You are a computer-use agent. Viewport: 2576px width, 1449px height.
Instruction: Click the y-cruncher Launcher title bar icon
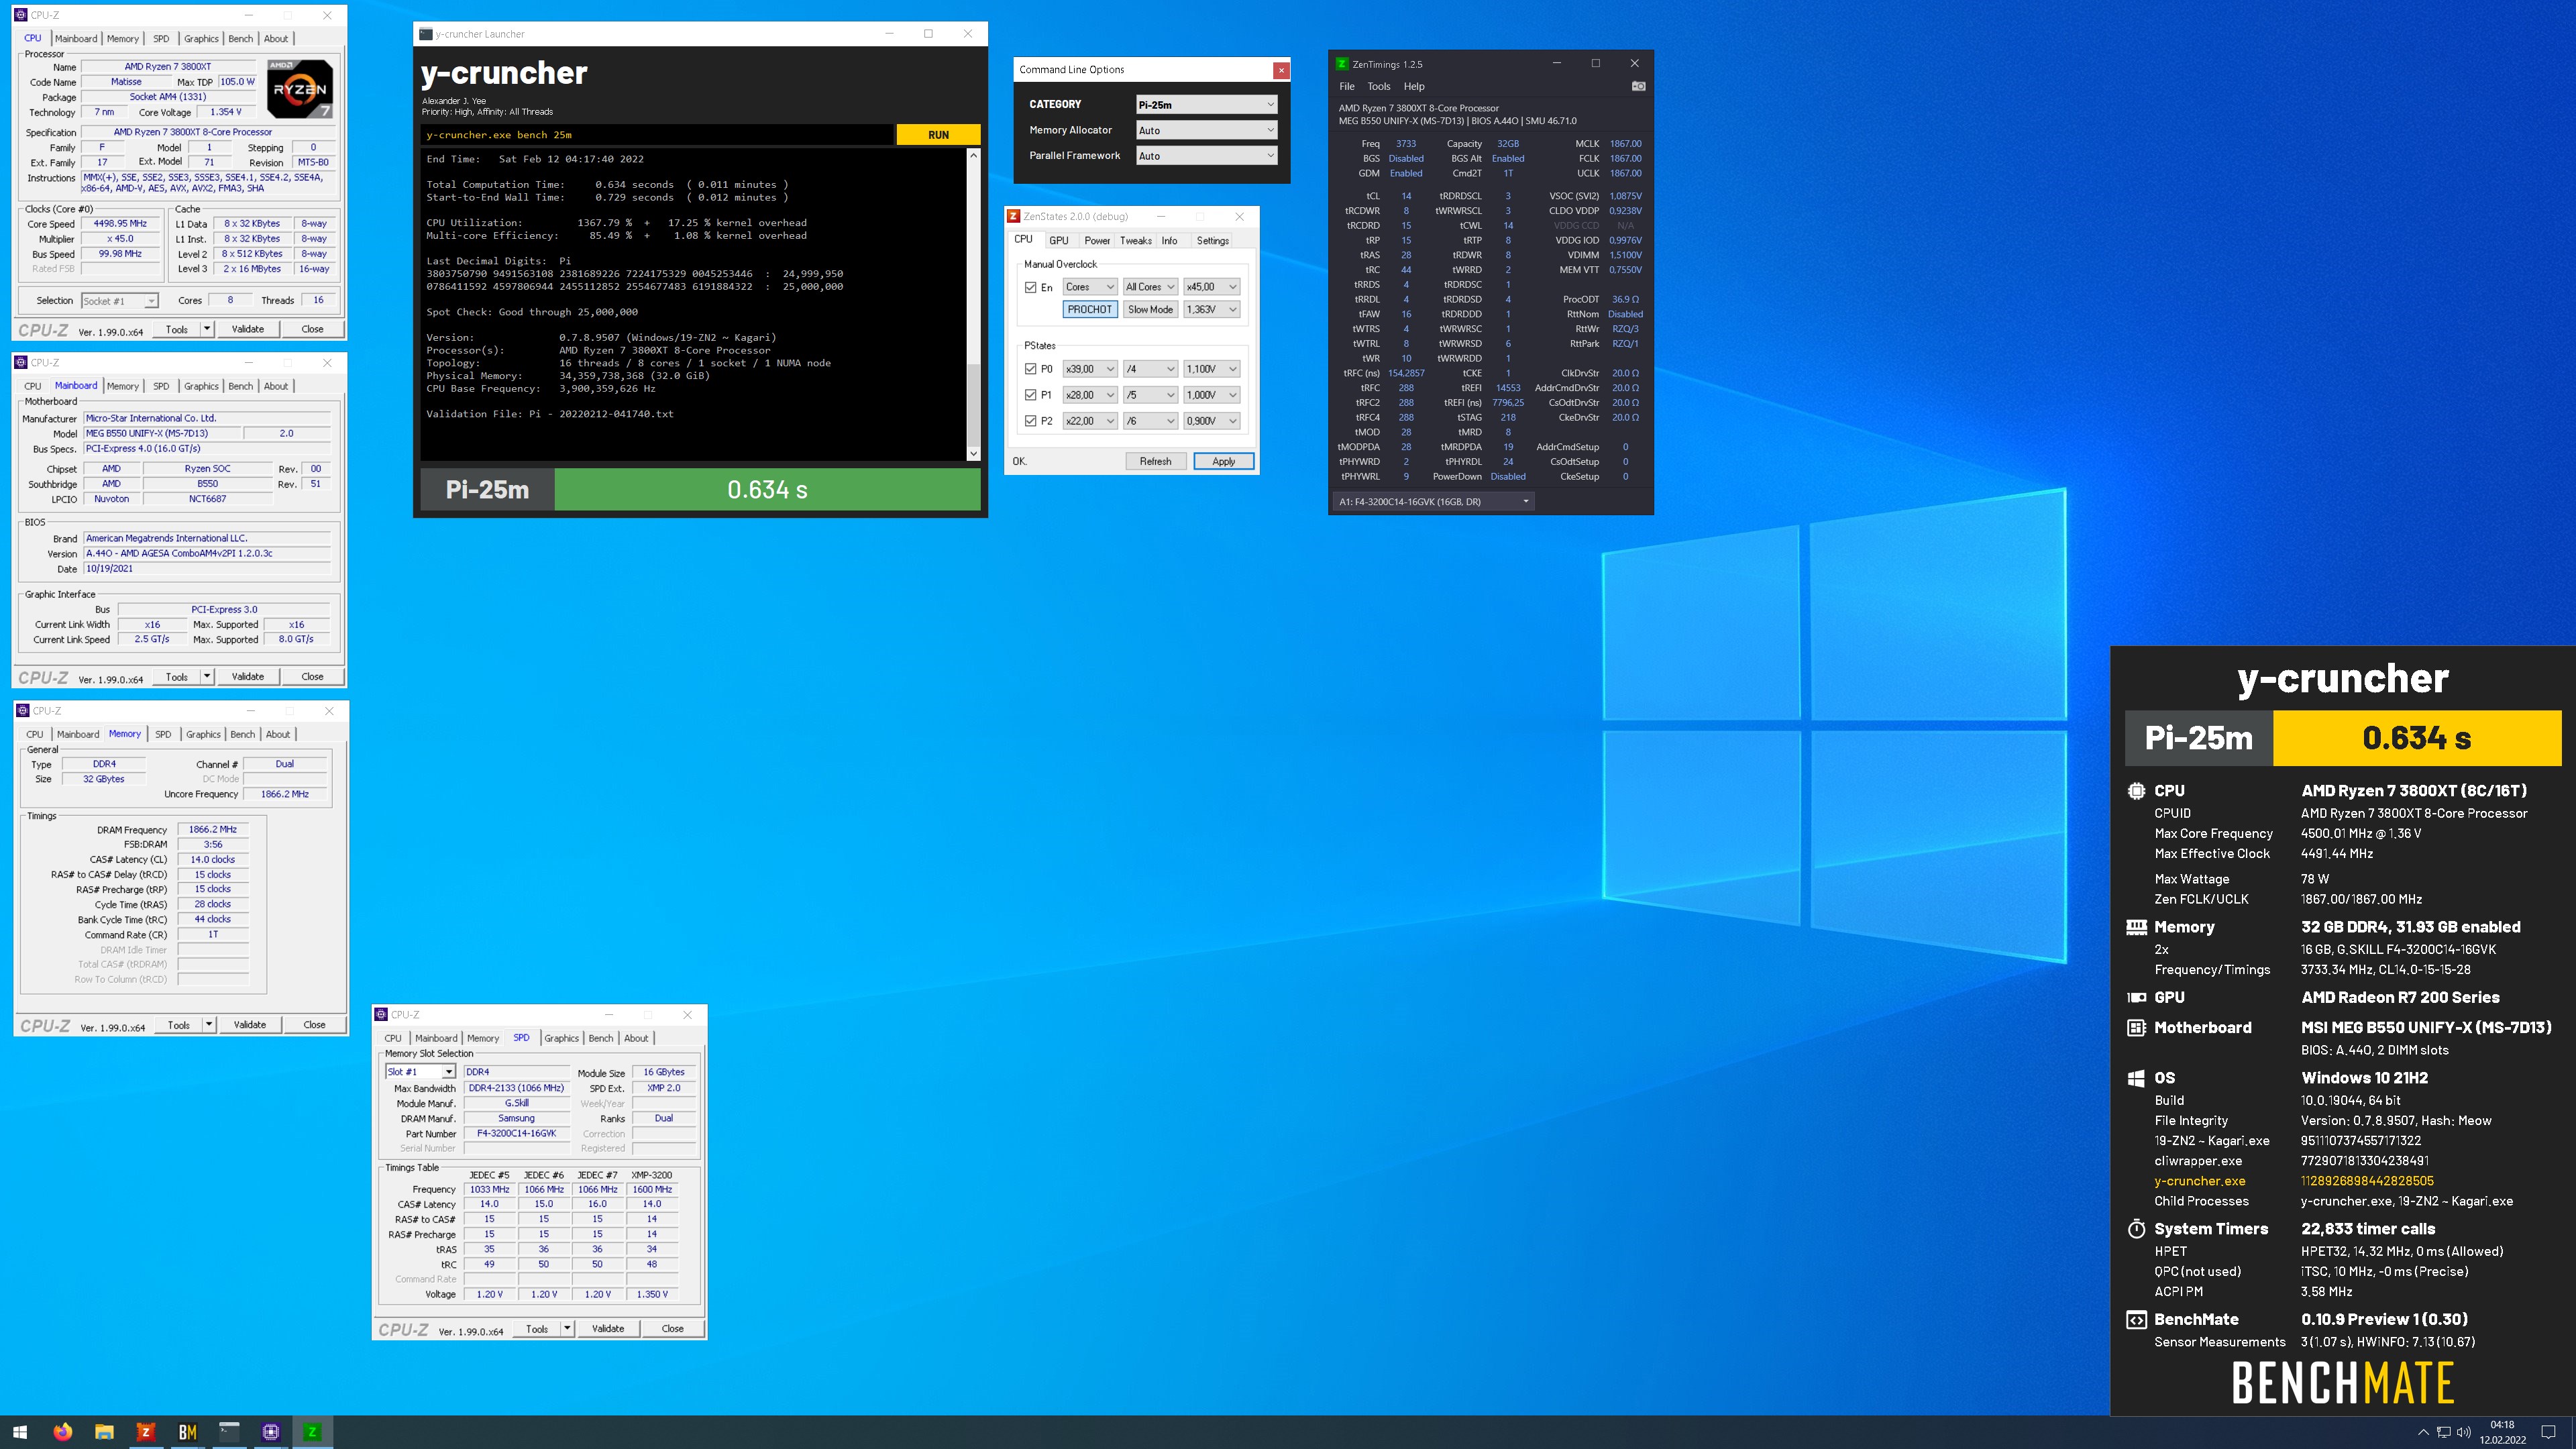click(x=426, y=34)
